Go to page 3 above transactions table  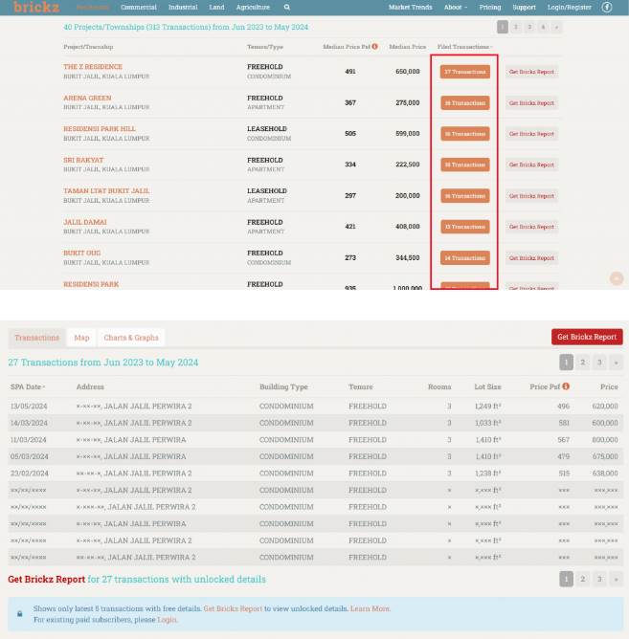(x=599, y=362)
